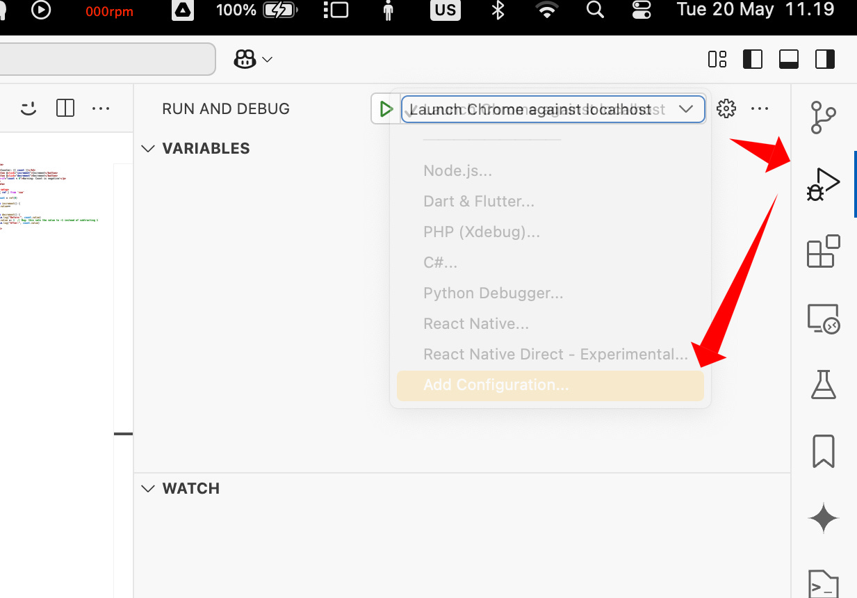Collapse the VARIABLES section
The image size is (857, 598).
coord(148,148)
